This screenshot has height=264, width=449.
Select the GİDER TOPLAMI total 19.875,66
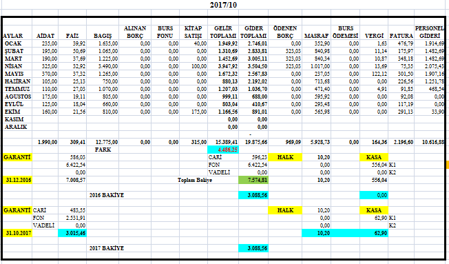tap(253, 142)
